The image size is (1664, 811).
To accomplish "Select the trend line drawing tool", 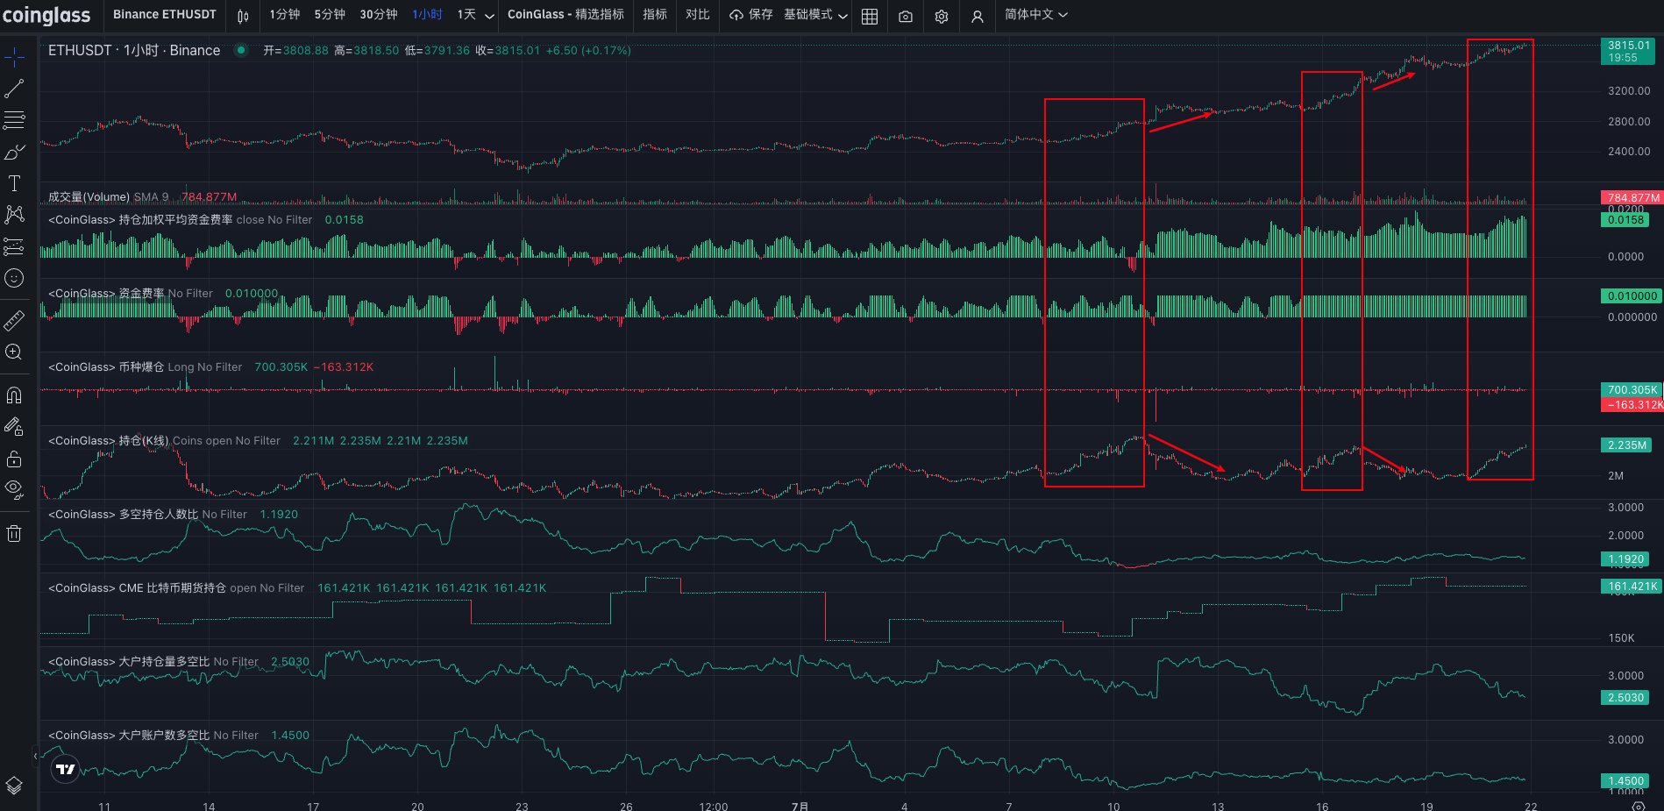I will (x=14, y=89).
